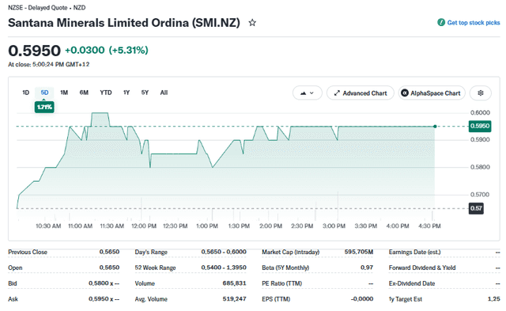Select the All range tab
506x311 pixels.
point(164,93)
